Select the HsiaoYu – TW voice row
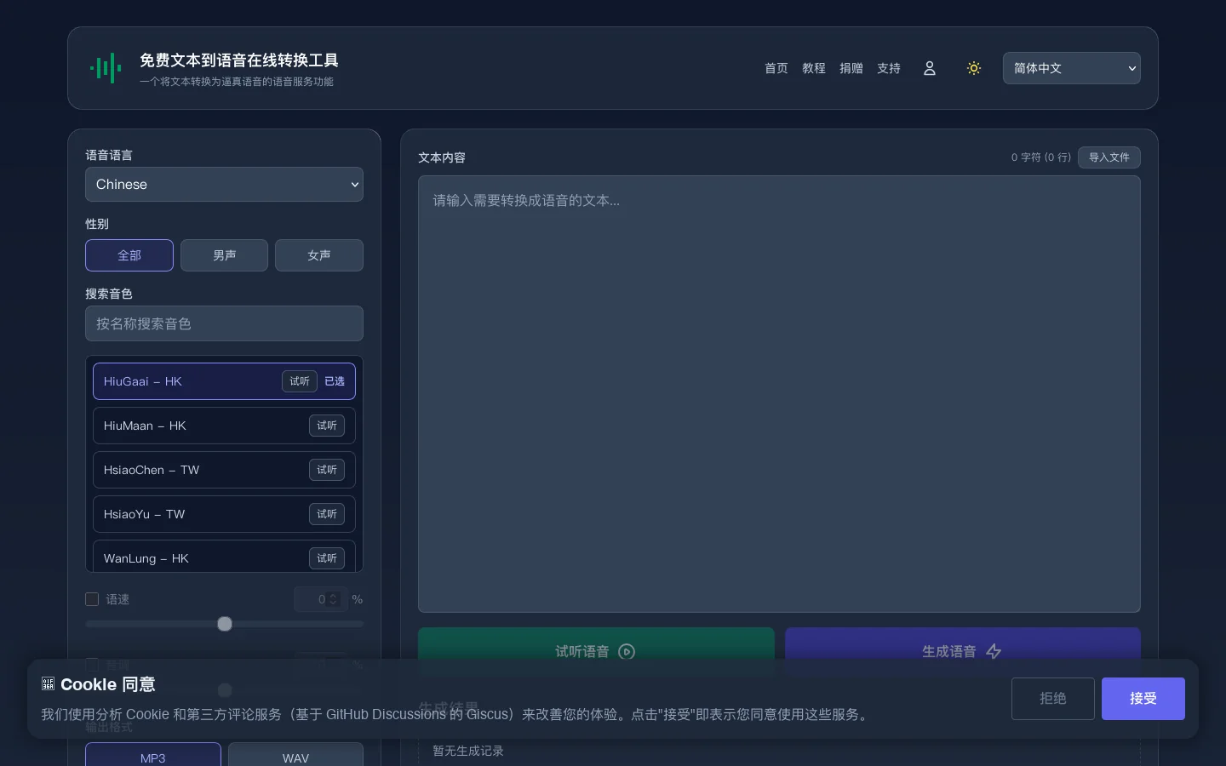Screen dimensions: 1226x766 pos(224,514)
